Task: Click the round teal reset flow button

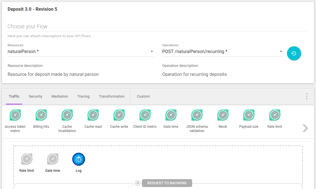Action: click(294, 53)
